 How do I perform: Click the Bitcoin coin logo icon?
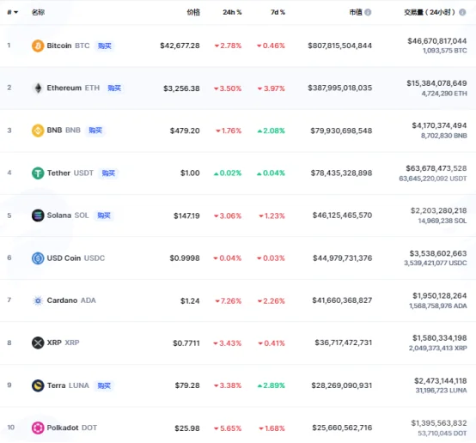click(x=38, y=46)
